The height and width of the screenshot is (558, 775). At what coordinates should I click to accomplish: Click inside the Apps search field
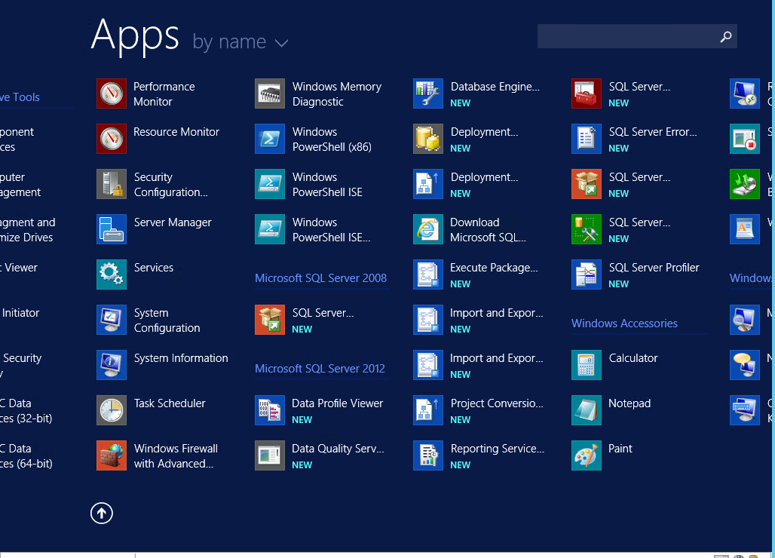point(637,37)
